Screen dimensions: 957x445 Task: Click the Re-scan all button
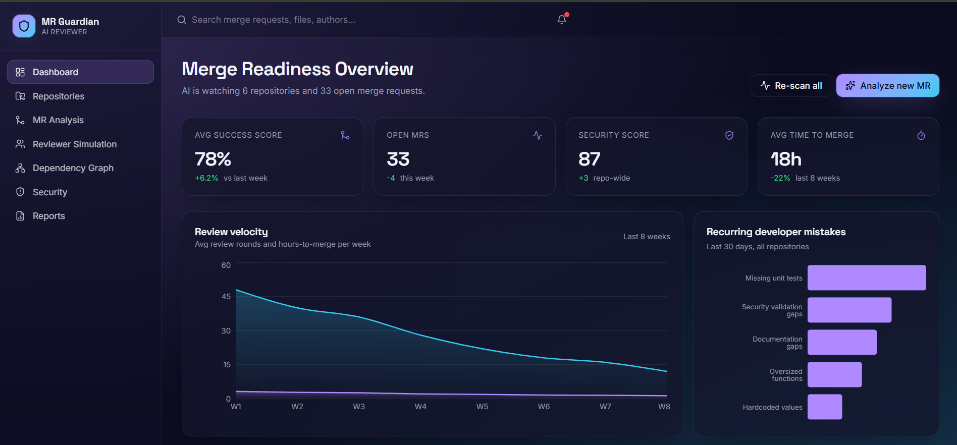tap(790, 86)
